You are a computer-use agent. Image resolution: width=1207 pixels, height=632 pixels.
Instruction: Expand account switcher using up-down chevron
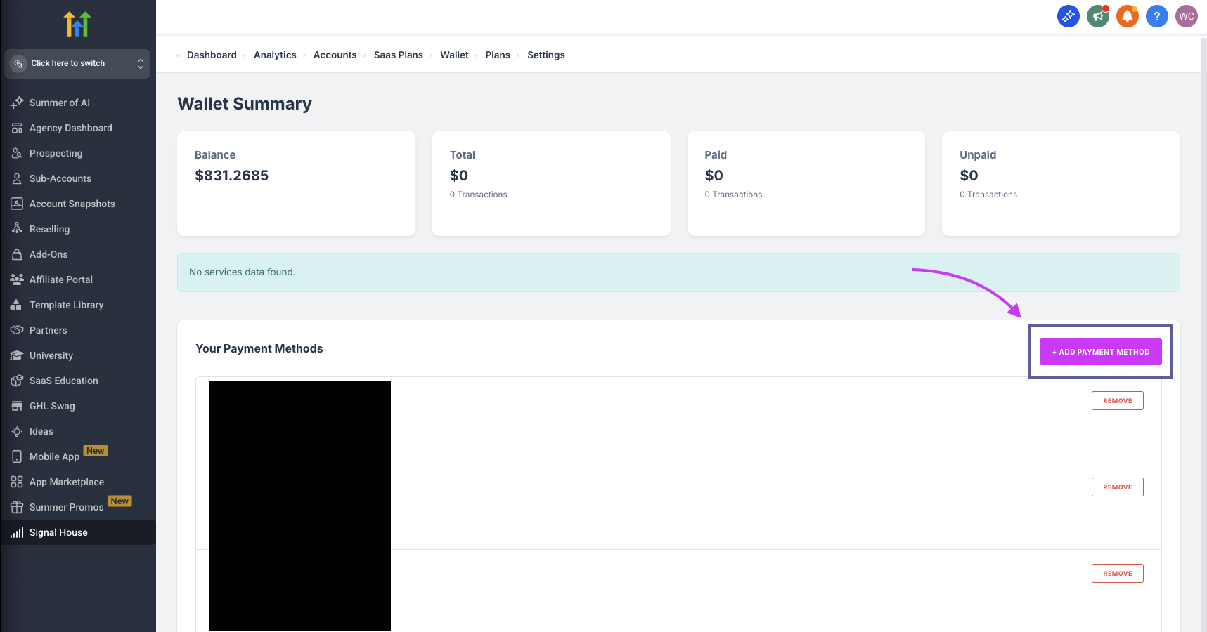coord(141,63)
